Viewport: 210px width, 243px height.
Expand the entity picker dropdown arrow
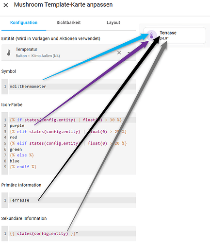(x=129, y=52)
